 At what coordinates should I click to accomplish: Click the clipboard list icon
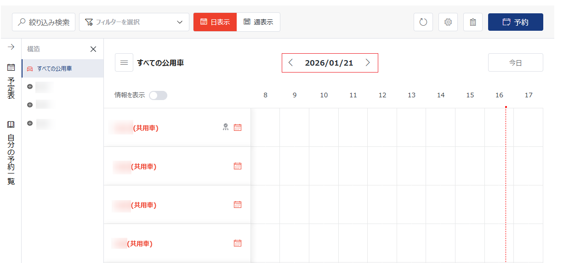click(x=473, y=22)
